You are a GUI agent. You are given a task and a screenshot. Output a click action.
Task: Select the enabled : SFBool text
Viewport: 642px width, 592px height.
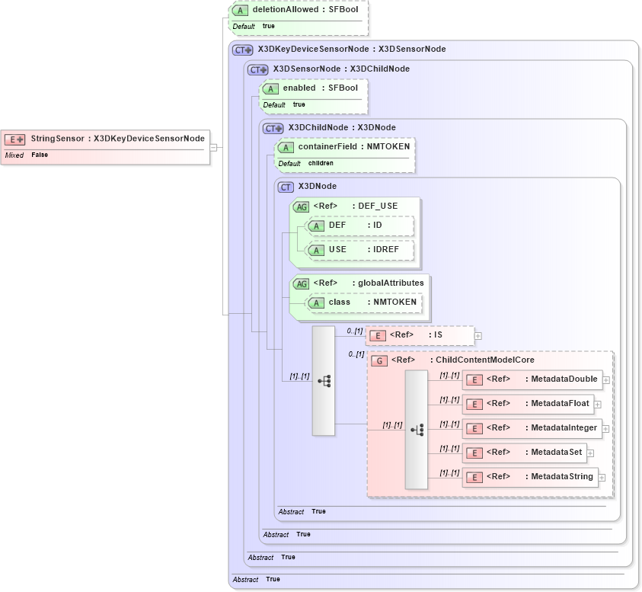320,88
